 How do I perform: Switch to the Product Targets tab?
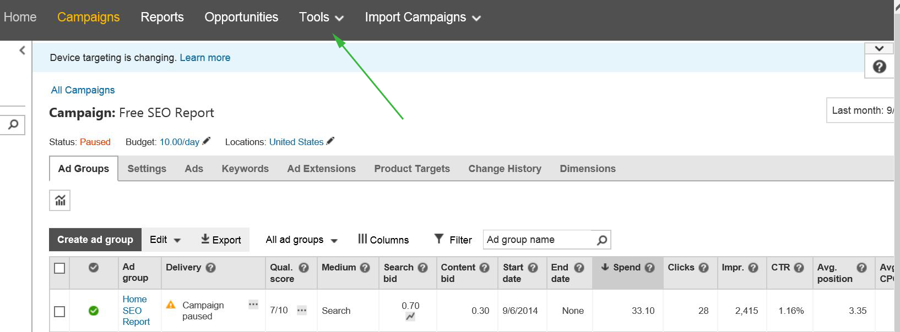tap(412, 169)
